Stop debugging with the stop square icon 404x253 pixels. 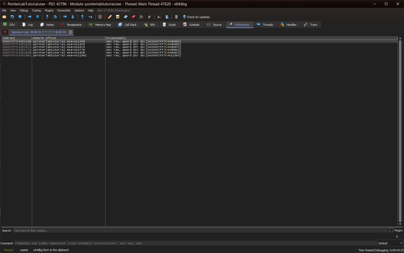tap(20, 17)
